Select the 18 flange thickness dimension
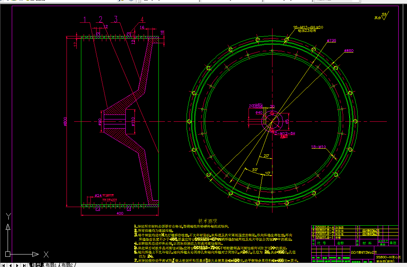The height and width of the screenshot is (267, 407). (162, 33)
